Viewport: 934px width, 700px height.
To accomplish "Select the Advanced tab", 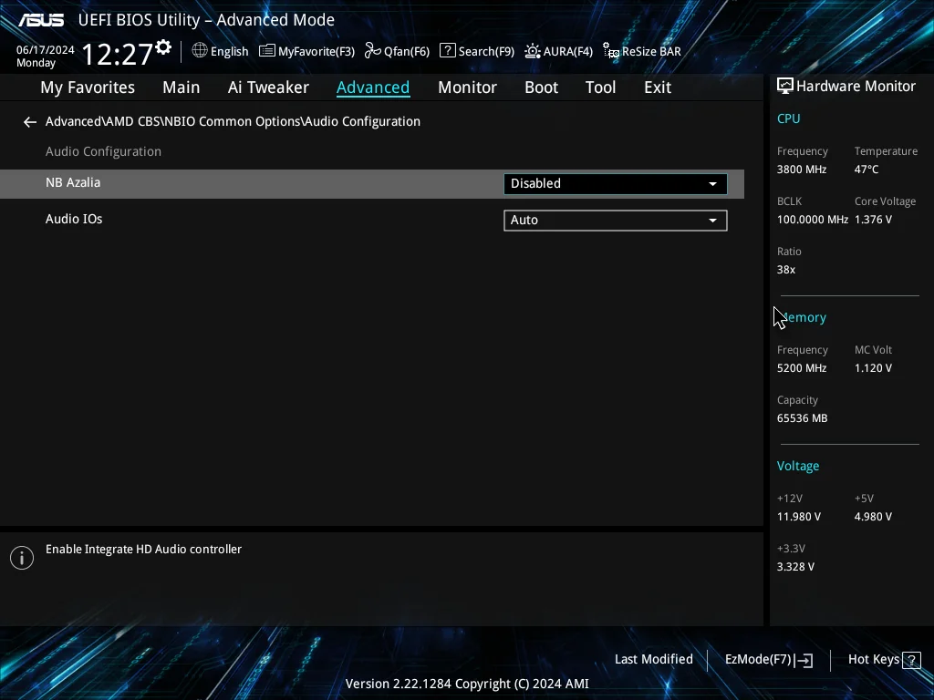I will [373, 87].
